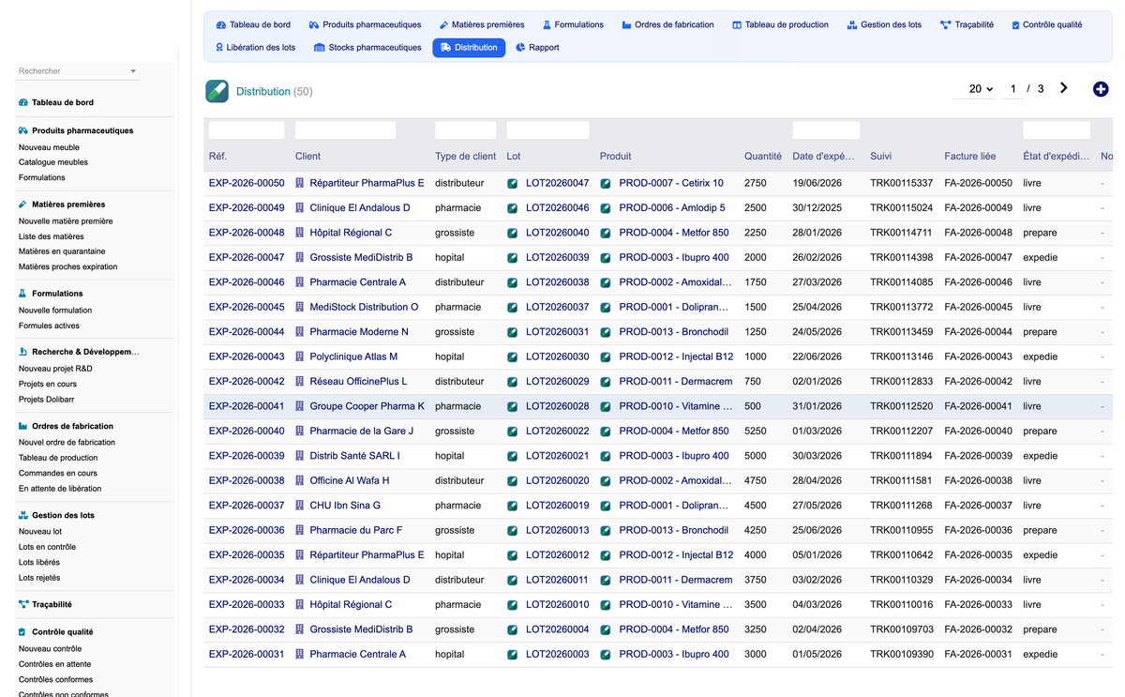Open Nouvel ordre de fabrication in the sidebar
The height and width of the screenshot is (697, 1125).
67,442
